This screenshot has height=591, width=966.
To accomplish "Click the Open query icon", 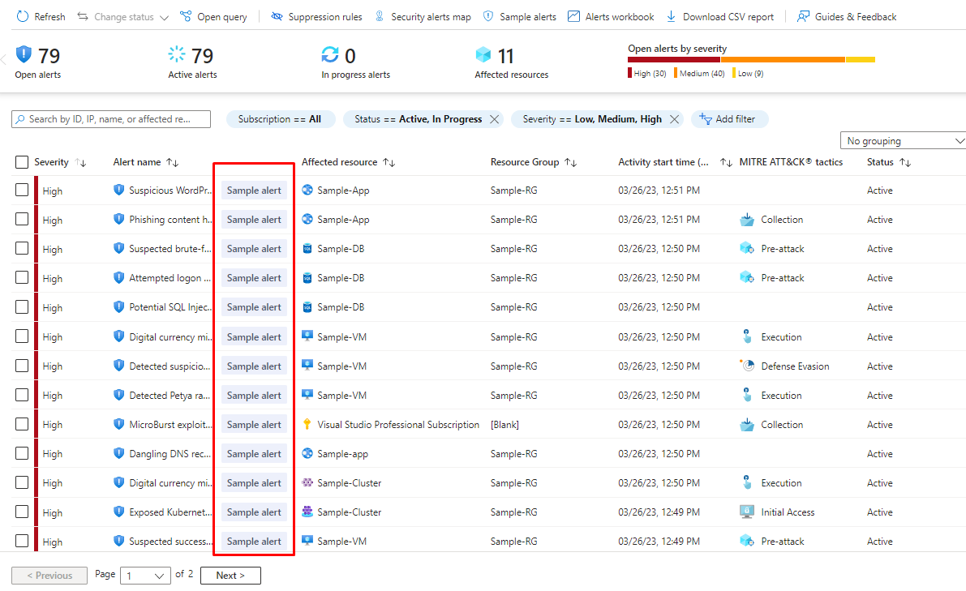I will click(x=187, y=16).
